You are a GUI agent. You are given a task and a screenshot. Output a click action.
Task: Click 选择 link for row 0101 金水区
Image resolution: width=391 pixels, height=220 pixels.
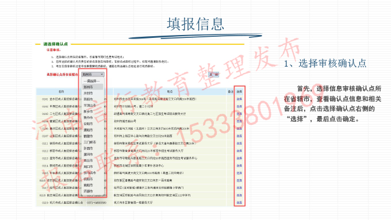click(x=239, y=99)
